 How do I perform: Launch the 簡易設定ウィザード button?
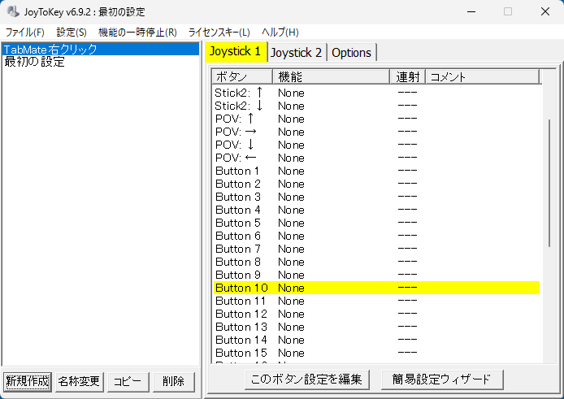442,379
